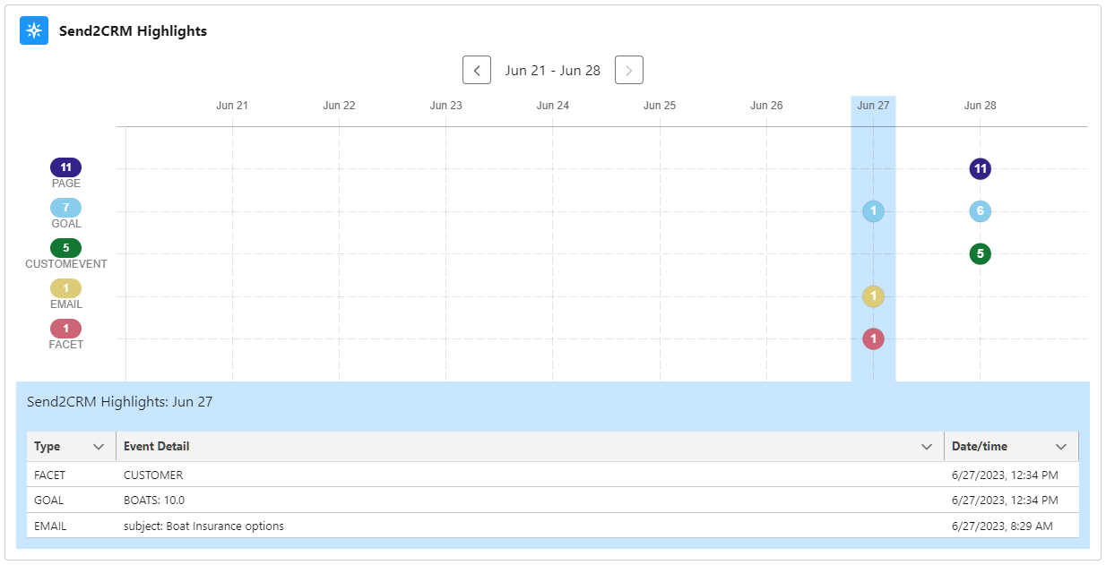Click the Jun 21 axis label
The height and width of the screenshot is (565, 1106).
coord(232,106)
